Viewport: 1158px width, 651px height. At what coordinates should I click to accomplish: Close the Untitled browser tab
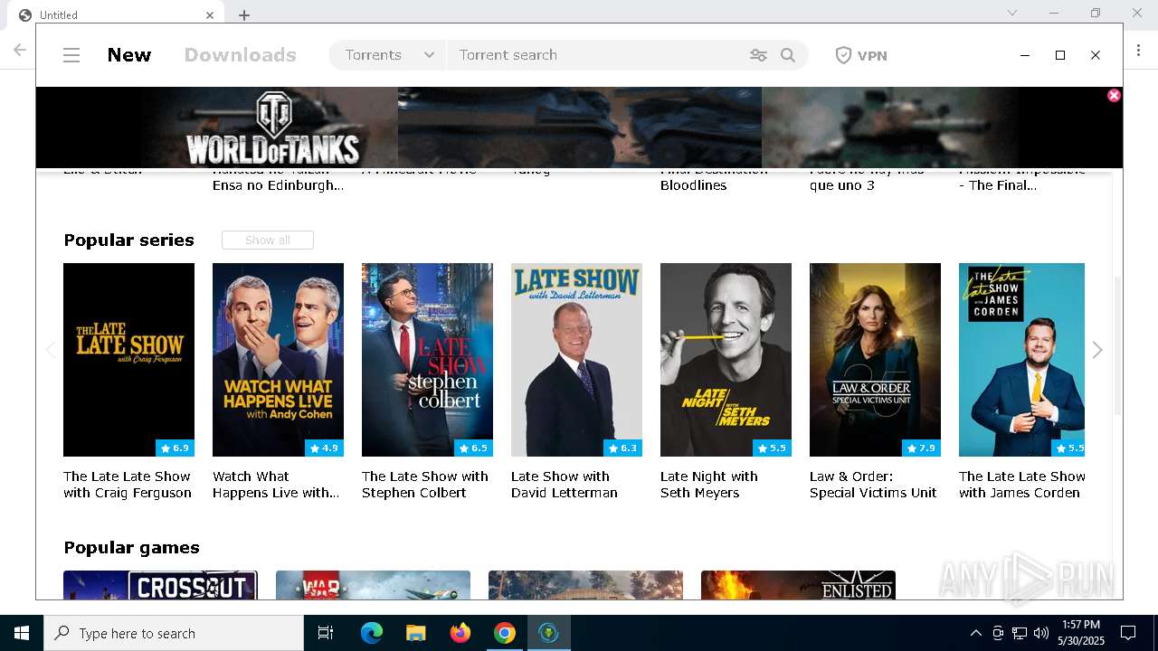coord(210,15)
